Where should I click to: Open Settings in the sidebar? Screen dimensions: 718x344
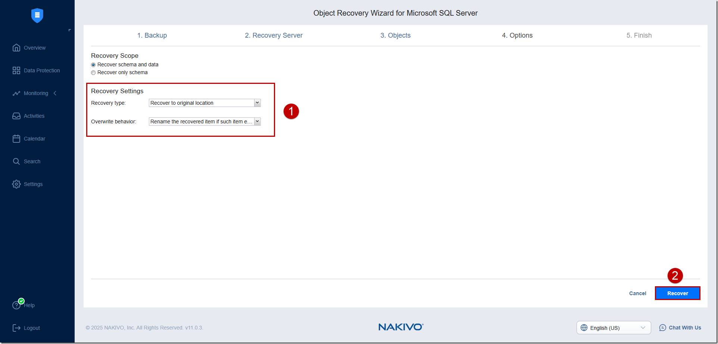tap(33, 184)
